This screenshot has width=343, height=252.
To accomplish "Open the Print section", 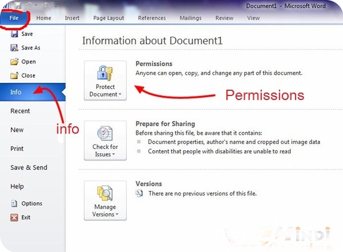I will pyautogui.click(x=17, y=149).
